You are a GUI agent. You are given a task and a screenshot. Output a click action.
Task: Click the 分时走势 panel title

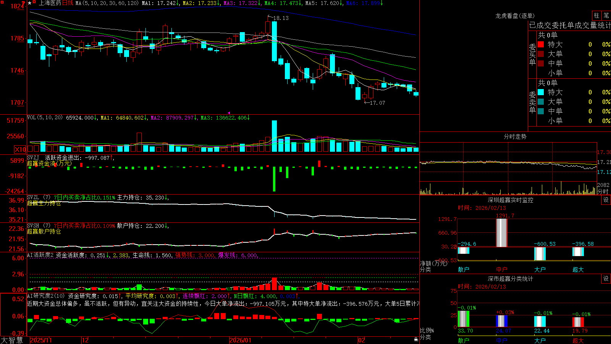pos(515,136)
